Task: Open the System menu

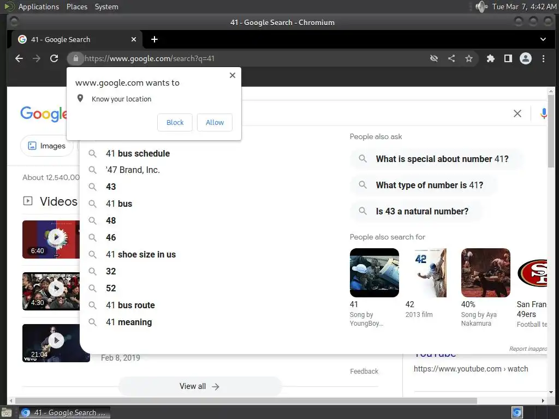Action: coord(106,7)
